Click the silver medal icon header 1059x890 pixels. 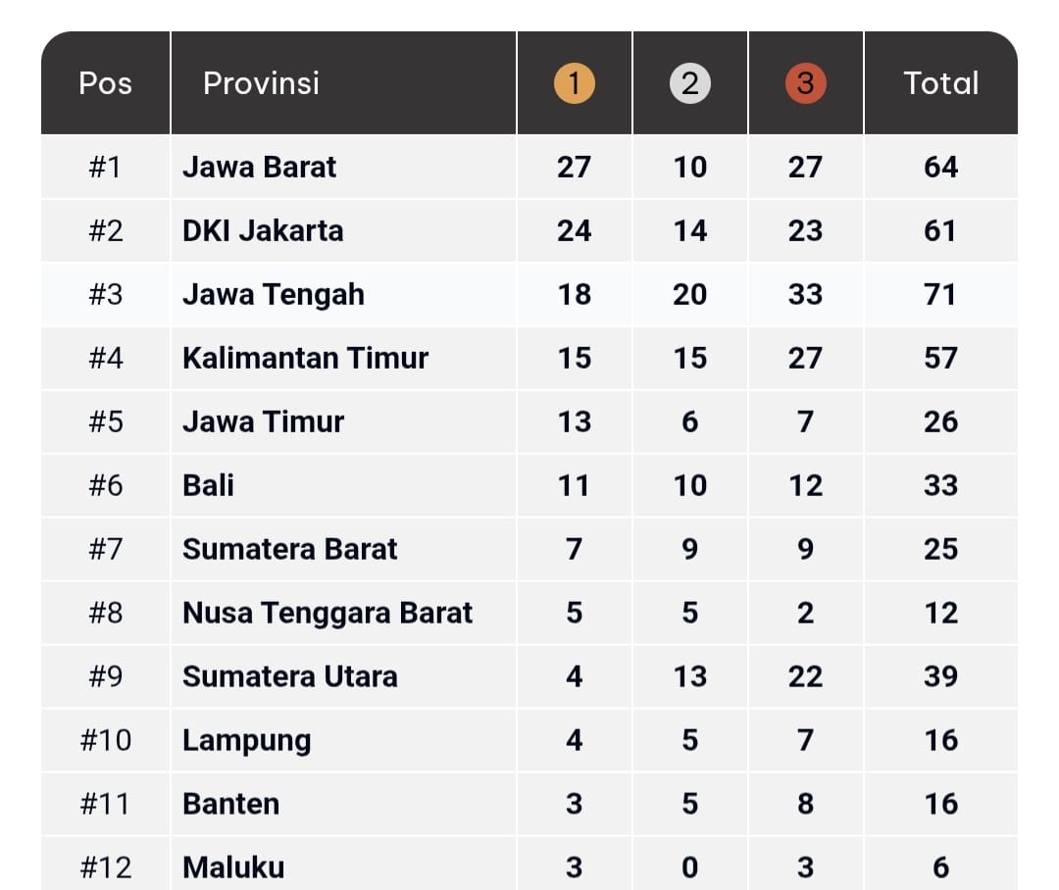689,84
